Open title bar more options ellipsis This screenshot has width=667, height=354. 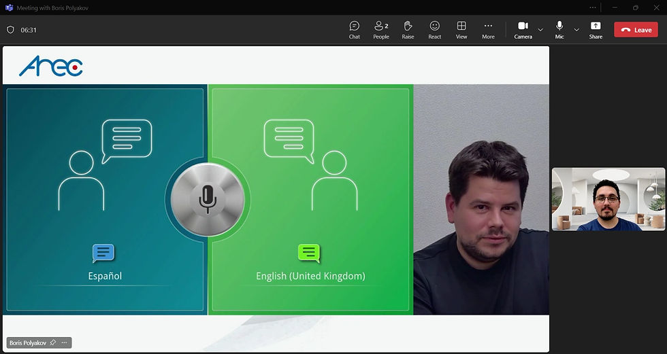[x=593, y=7]
